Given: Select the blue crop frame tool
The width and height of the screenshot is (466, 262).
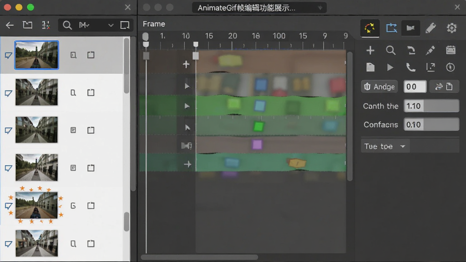Looking at the screenshot, I should pyautogui.click(x=391, y=28).
